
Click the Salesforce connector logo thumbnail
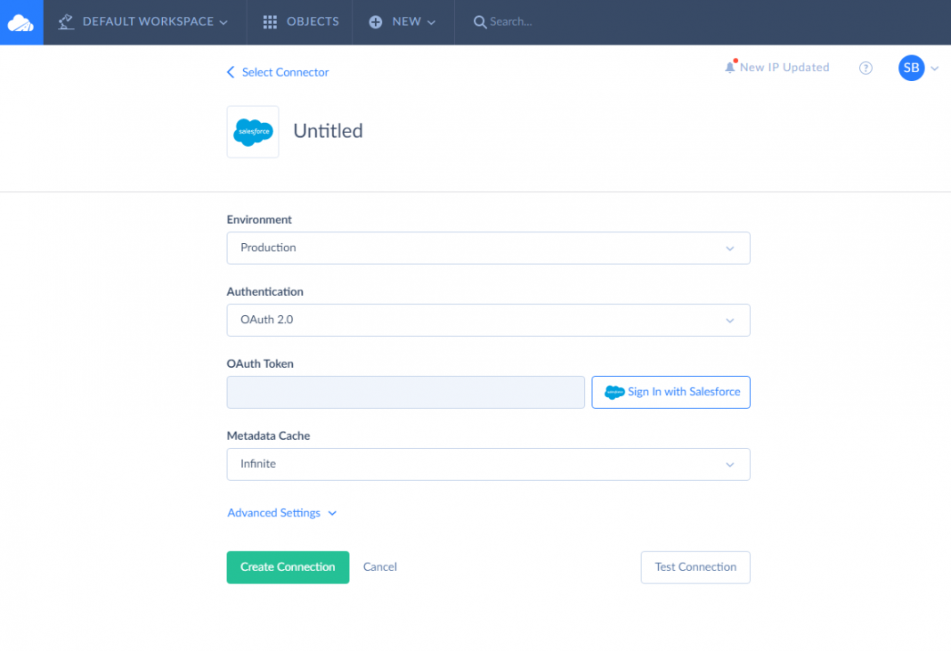[253, 132]
